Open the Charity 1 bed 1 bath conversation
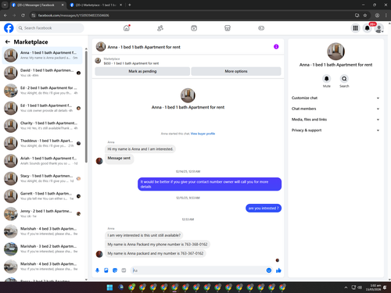This screenshot has height=293, width=391. (x=42, y=126)
